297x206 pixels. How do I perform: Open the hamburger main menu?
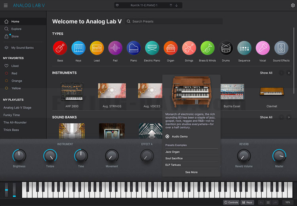[6, 6]
